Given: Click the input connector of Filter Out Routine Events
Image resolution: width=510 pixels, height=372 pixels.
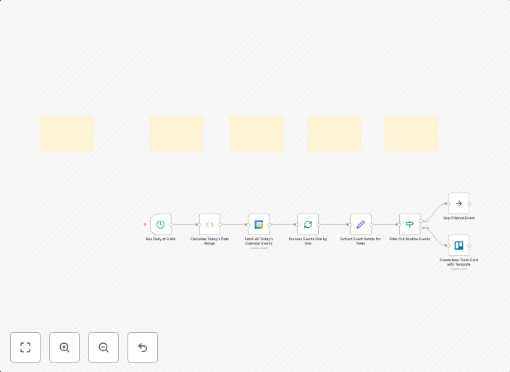Looking at the screenshot, I should coord(399,224).
